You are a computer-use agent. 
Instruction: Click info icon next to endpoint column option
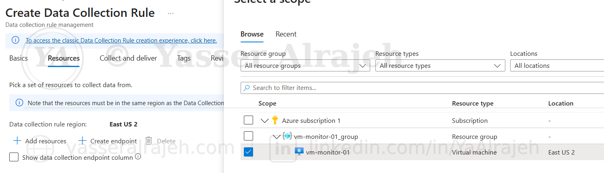coord(138,157)
